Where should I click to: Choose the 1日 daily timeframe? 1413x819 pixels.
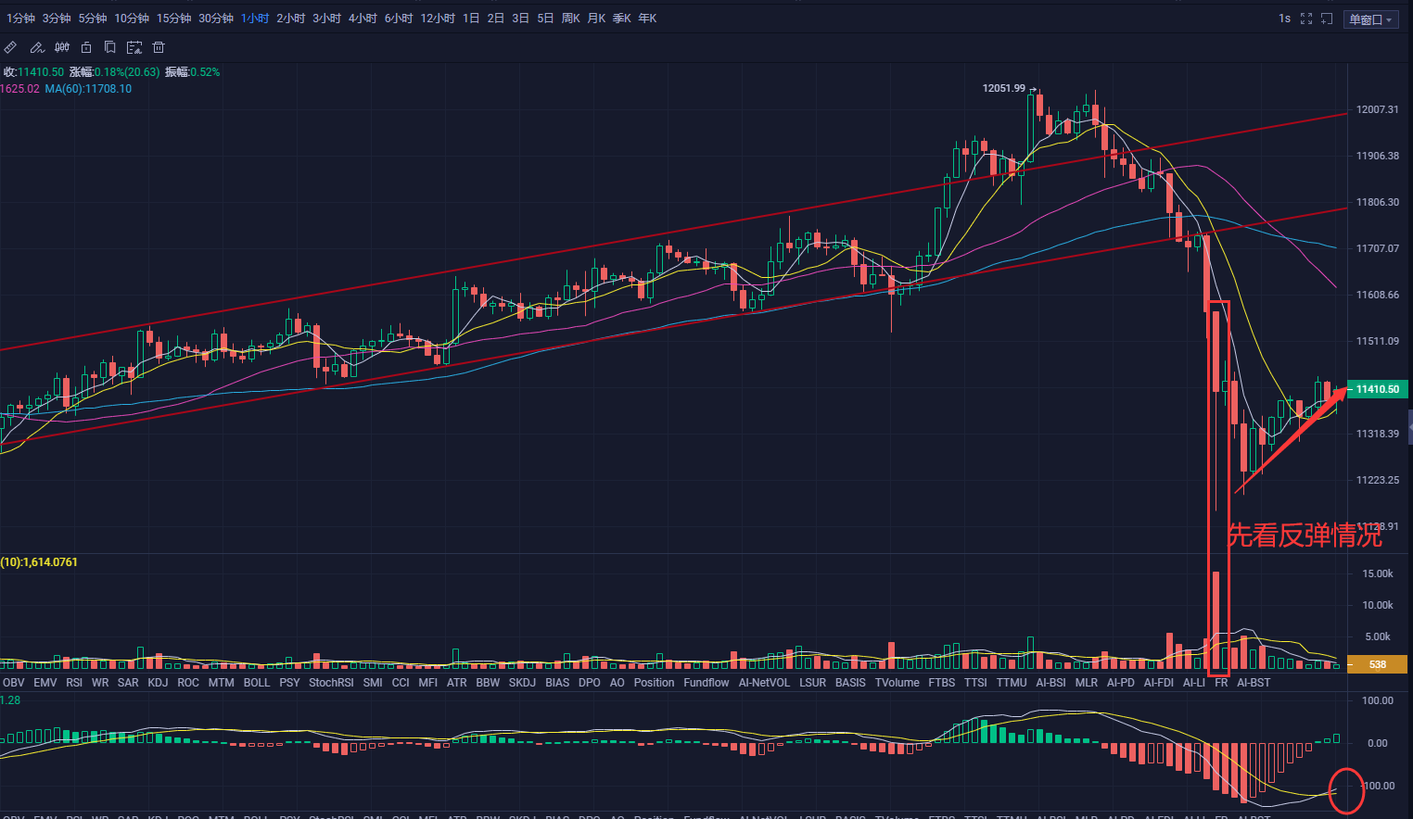click(x=471, y=19)
